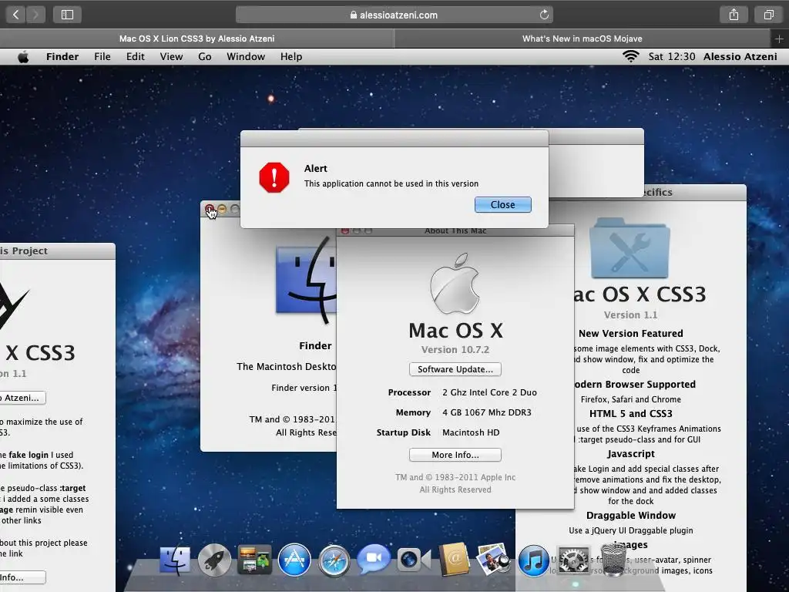Click the 2 Ghz Intel Core 2 Duo value
Screen dimensions: 789x592
[x=489, y=392]
